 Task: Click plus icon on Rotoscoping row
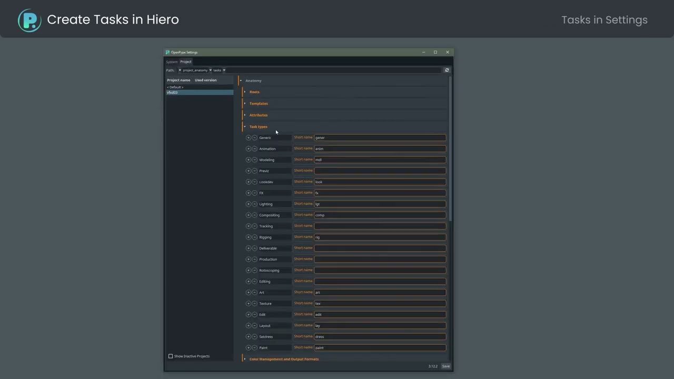249,270
